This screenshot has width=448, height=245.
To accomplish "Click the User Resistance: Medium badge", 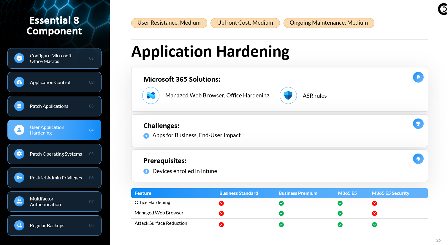I will coord(169,23).
